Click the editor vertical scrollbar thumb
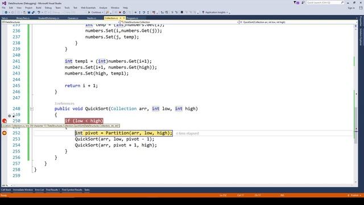The height and width of the screenshot is (205, 364). coord(356,125)
